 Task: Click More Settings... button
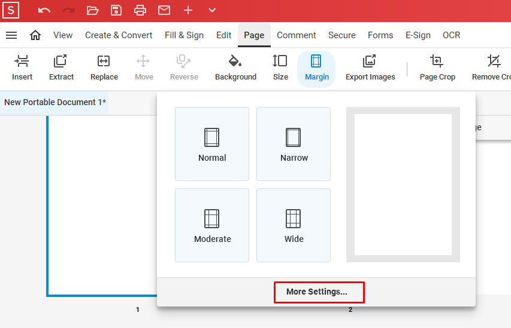point(319,292)
